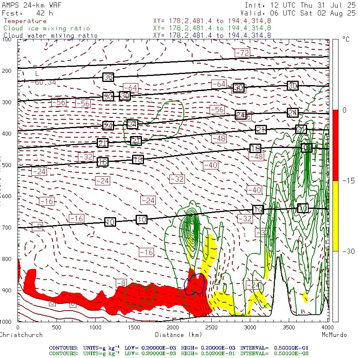Click the red "Temperature" legend label
The width and height of the screenshot is (358, 358).
25,21
